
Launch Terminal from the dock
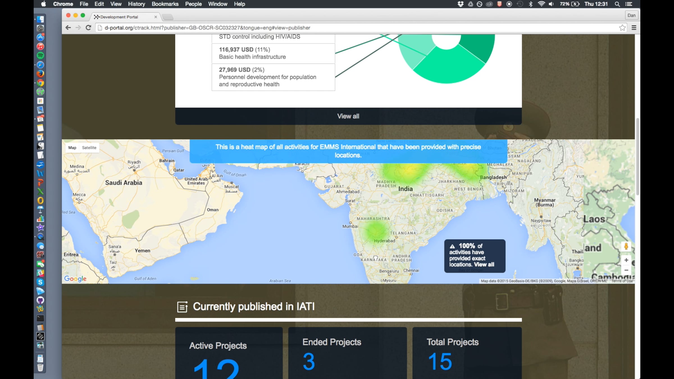[x=40, y=318]
